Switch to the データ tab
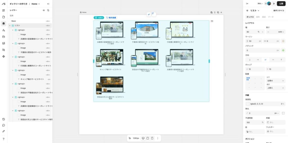288x143 pixels. (271, 17)
